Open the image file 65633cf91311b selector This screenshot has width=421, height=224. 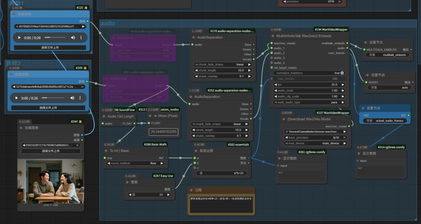(x=51, y=145)
